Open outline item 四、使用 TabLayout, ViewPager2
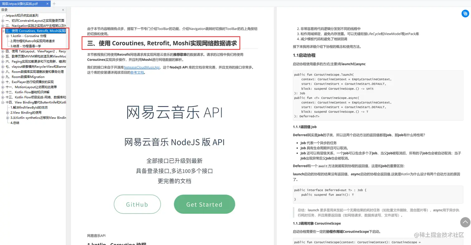Image resolution: width=471 pixels, height=245 pixels. click(x=36, y=51)
